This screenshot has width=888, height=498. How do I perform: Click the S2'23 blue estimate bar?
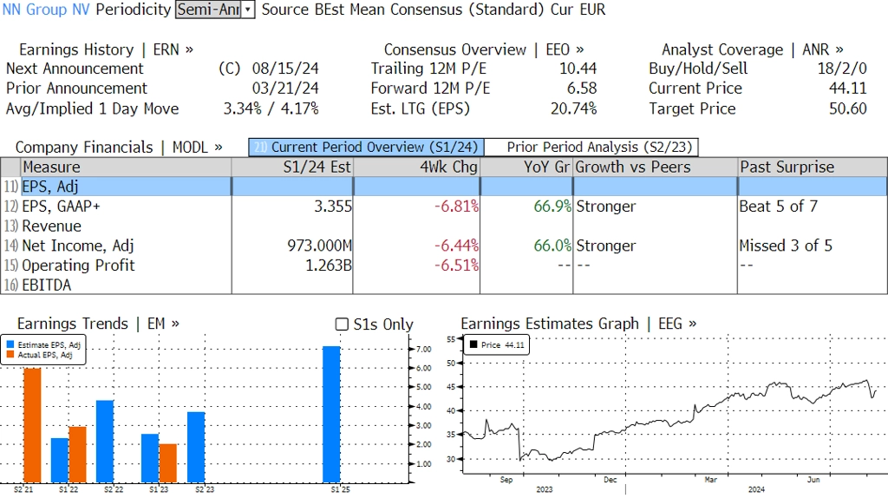pyautogui.click(x=196, y=448)
